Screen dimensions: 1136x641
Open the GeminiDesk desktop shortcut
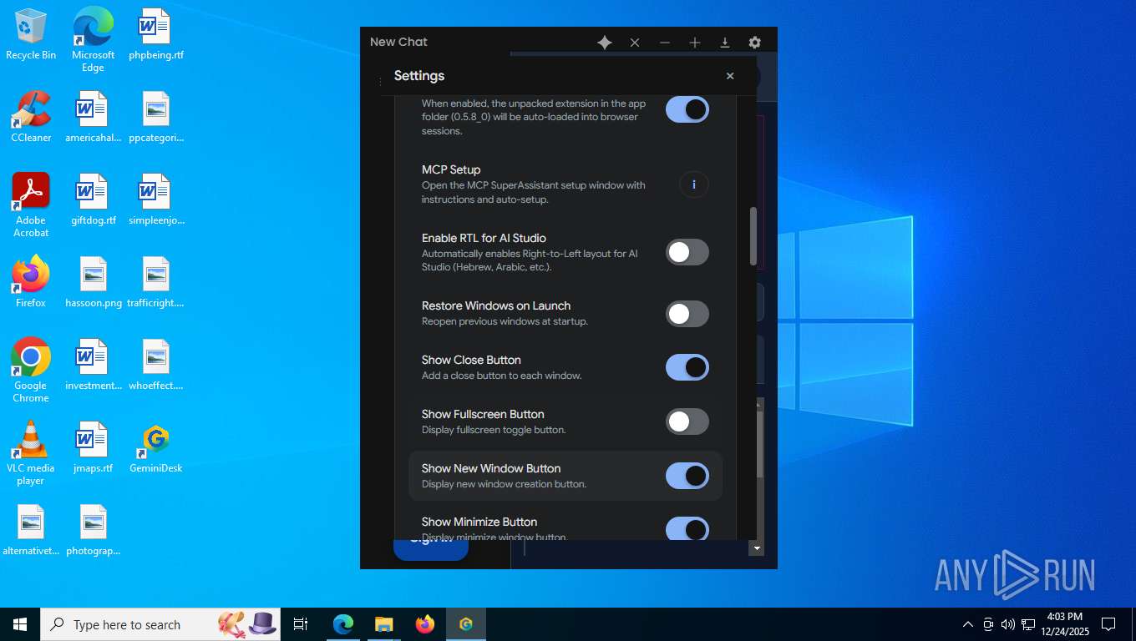156,447
